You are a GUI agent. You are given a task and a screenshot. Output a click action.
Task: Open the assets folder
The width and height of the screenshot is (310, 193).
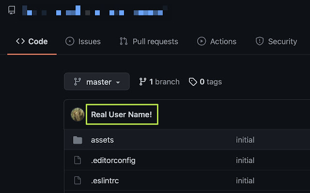tap(102, 140)
